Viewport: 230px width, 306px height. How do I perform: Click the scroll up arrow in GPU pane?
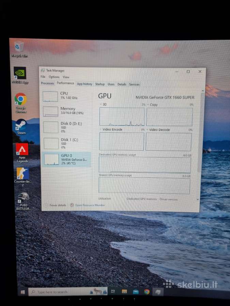click(203, 91)
